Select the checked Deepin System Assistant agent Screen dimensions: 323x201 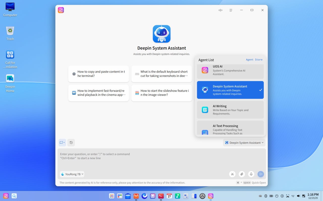pos(230,90)
